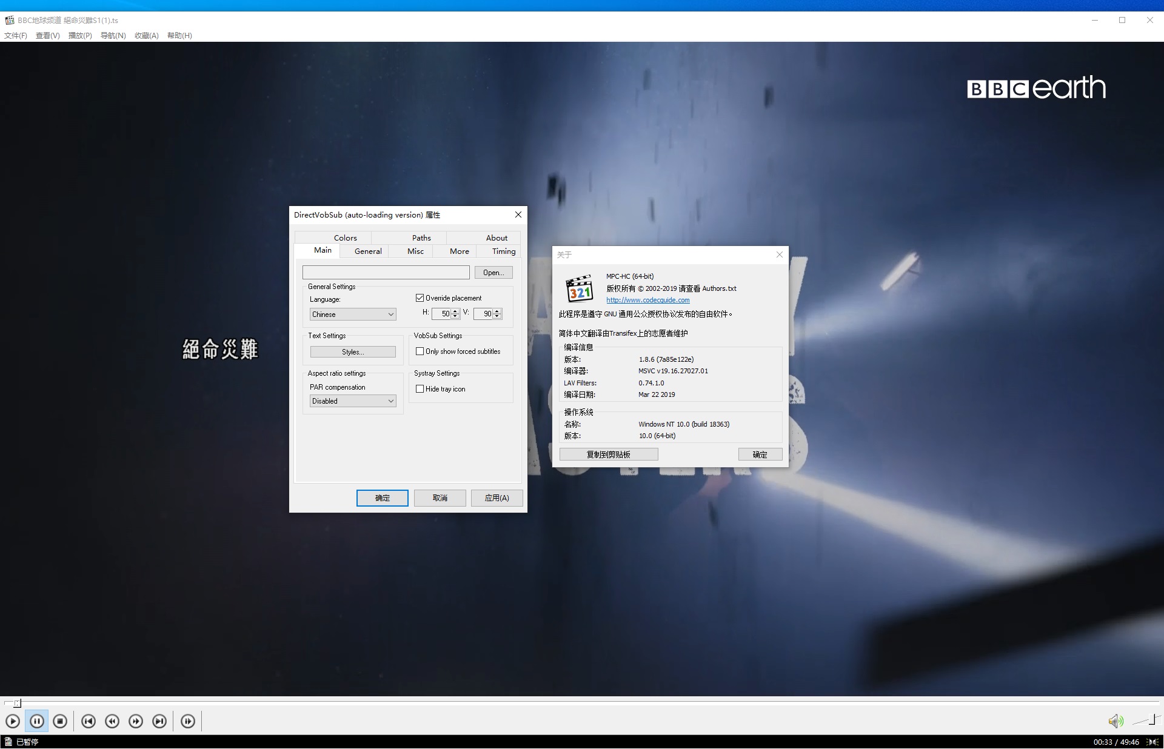Click the audio status icon in status bar
The height and width of the screenshot is (749, 1164).
point(1152,742)
